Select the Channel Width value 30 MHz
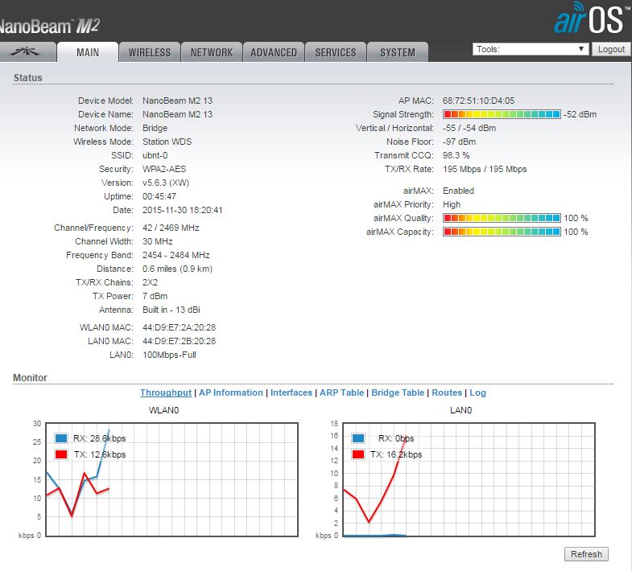The image size is (632, 571). click(157, 241)
